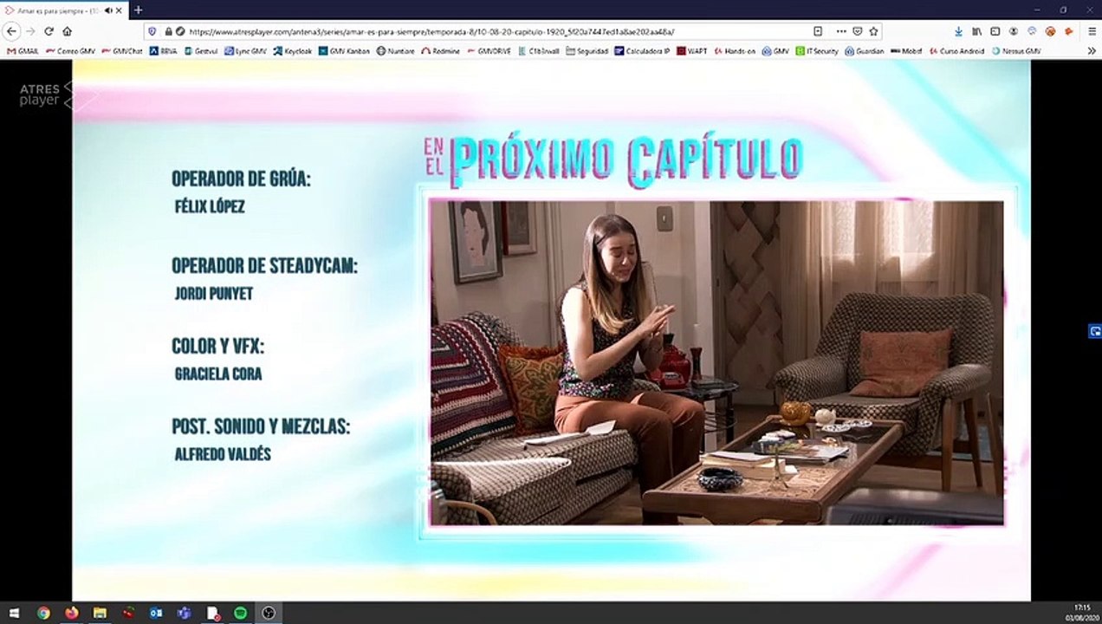This screenshot has width=1102, height=624.
Task: Open the Correo GMV bookmark
Action: (x=70, y=51)
